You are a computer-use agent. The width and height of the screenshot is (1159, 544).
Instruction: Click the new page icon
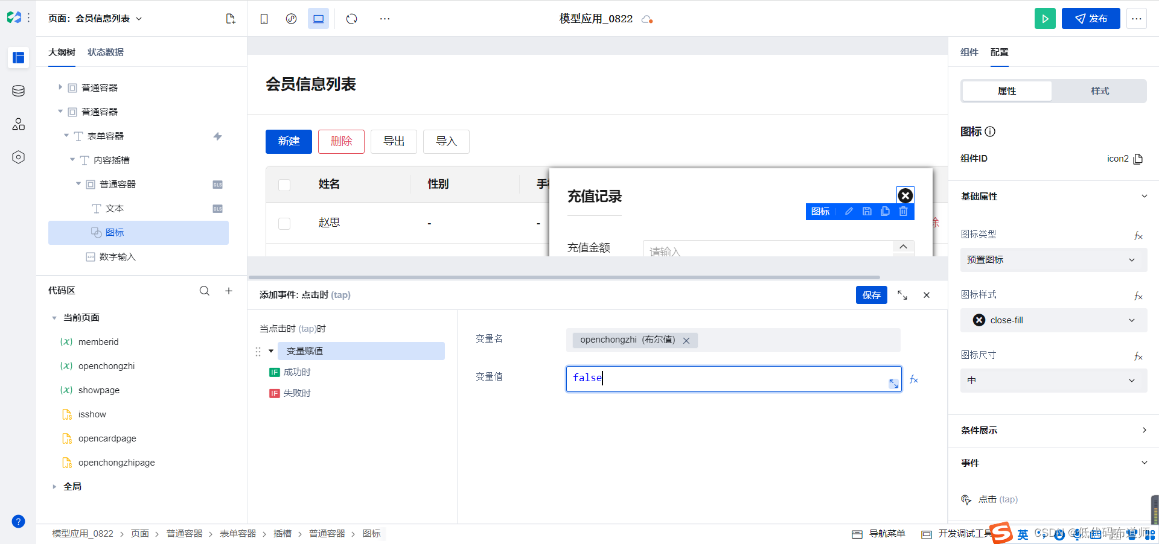[231, 19]
